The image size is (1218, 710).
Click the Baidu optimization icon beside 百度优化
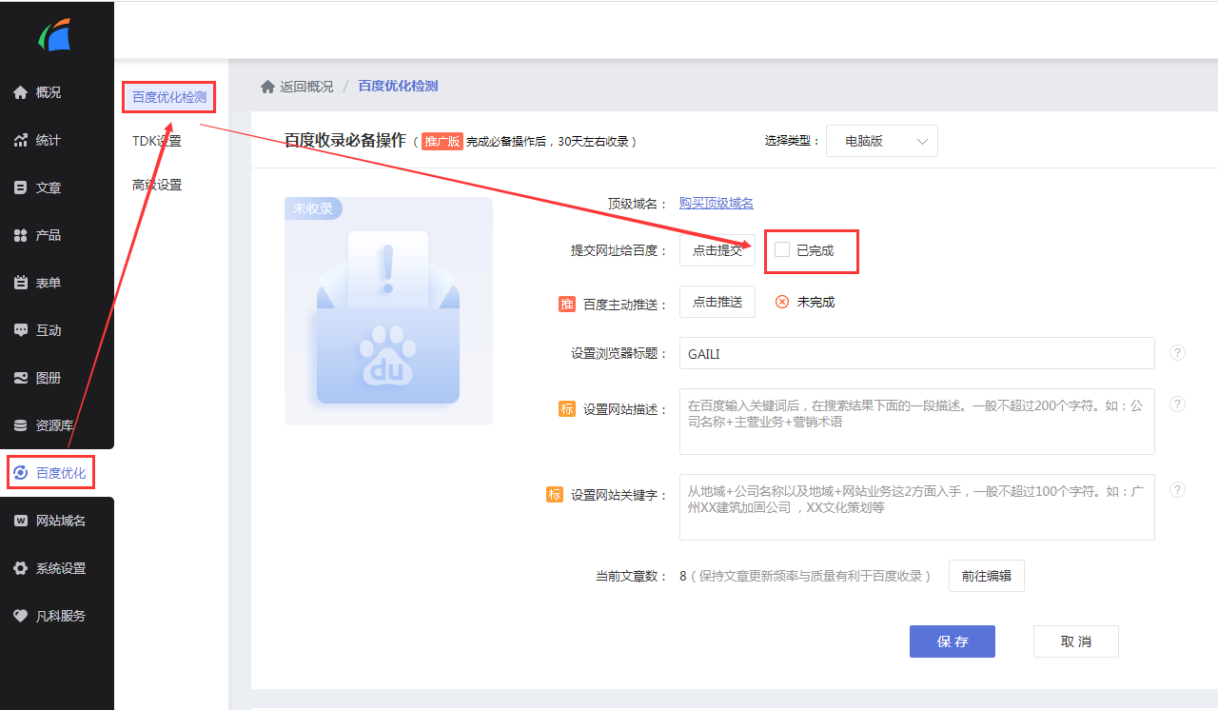tap(21, 473)
